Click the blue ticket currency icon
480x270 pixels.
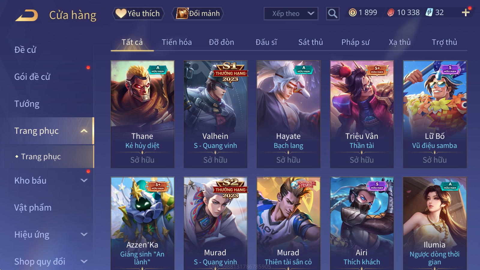click(x=429, y=12)
